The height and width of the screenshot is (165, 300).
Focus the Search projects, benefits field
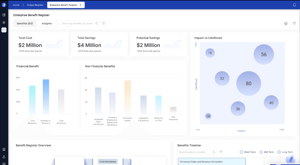[x=197, y=152]
